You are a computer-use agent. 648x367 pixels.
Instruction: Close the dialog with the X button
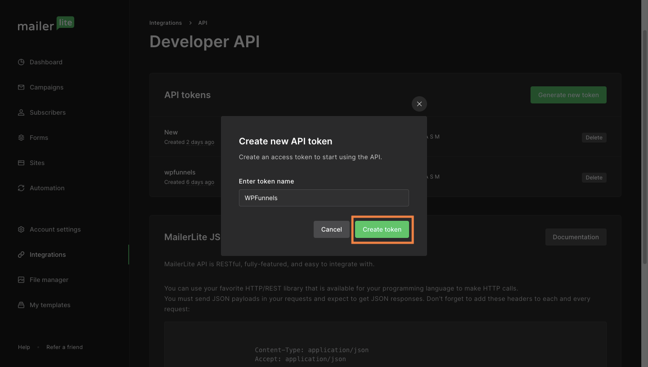[419, 104]
